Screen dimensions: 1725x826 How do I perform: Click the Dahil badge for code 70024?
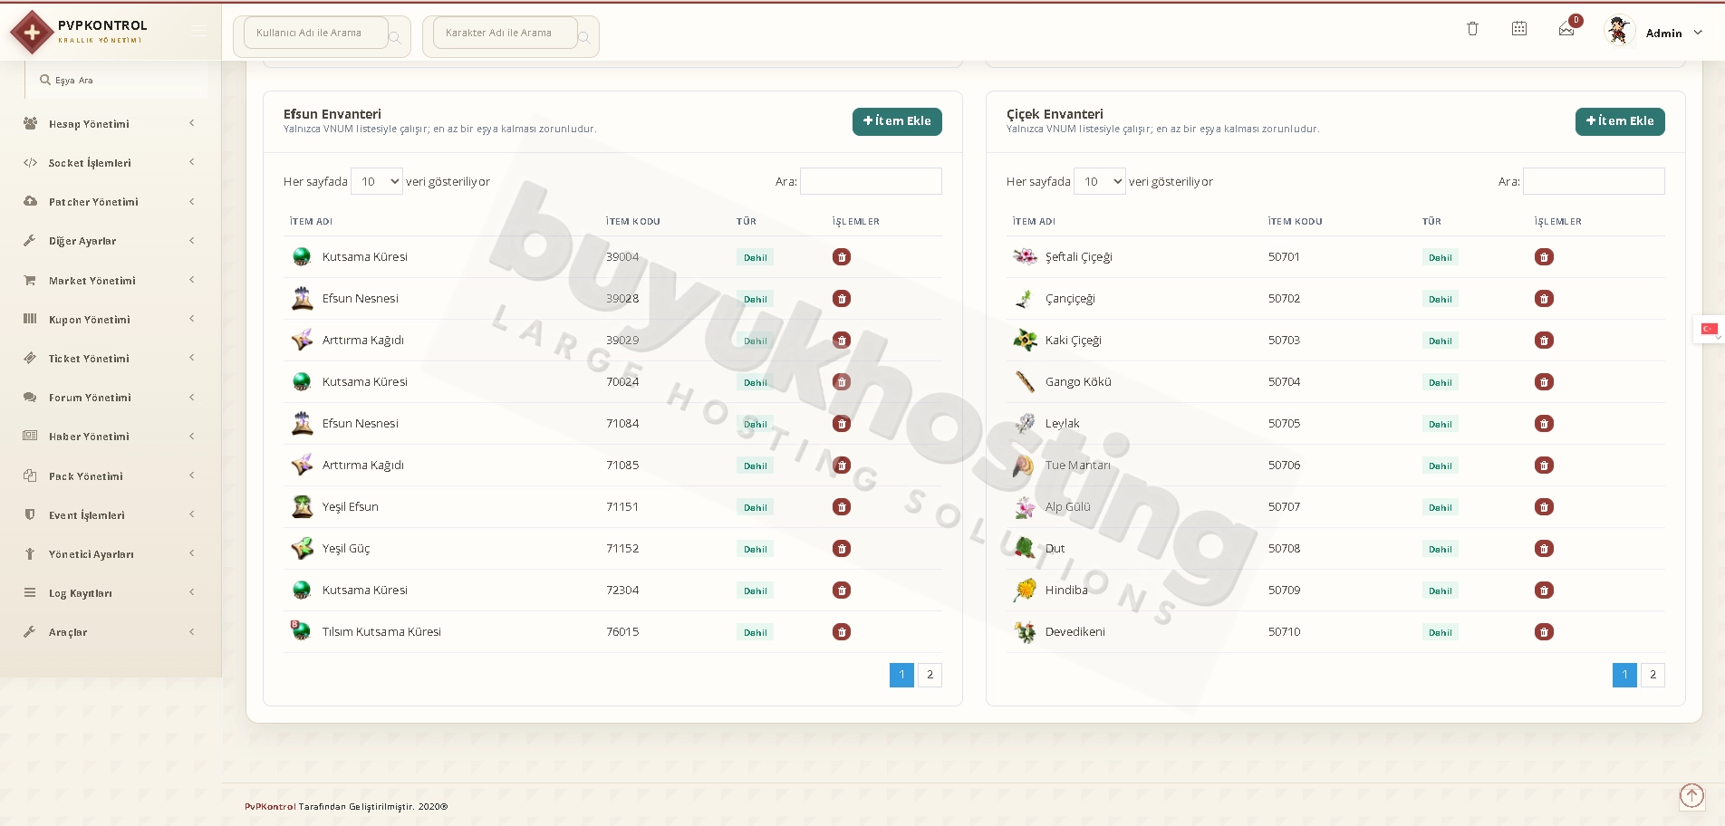(x=756, y=383)
